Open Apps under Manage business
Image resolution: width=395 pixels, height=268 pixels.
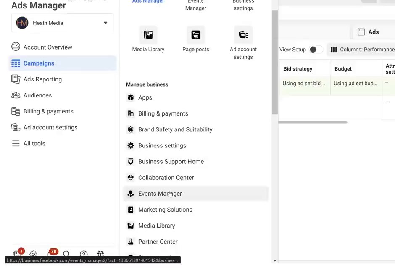[x=139, y=97]
